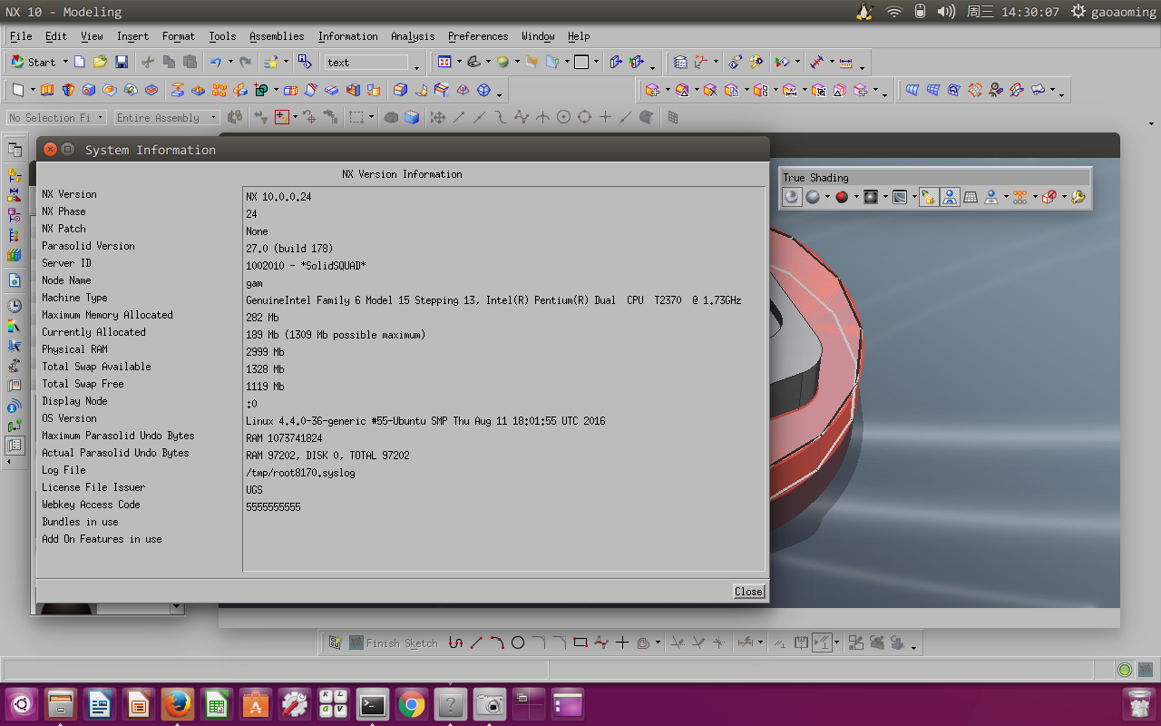Select the Line tool in sketch toolbar

pos(476,643)
